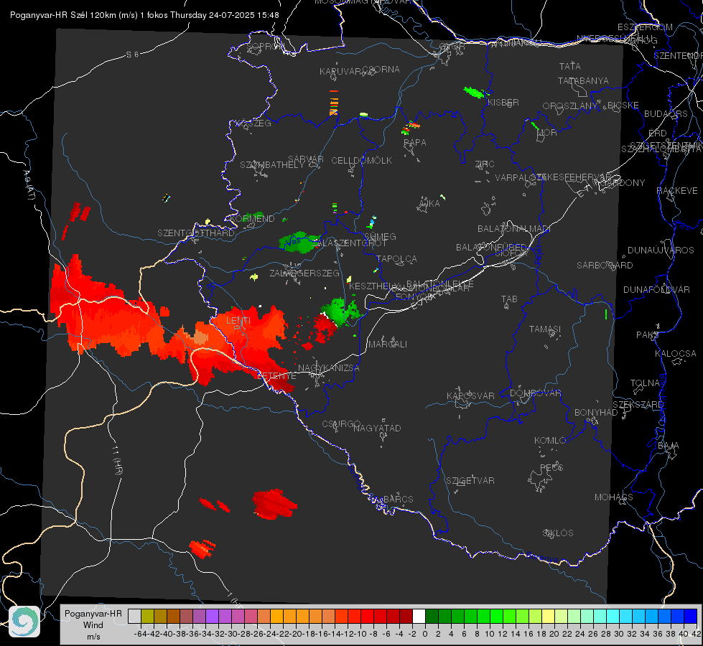Click the AJKA city label
703x646 pixels.
tap(429, 204)
